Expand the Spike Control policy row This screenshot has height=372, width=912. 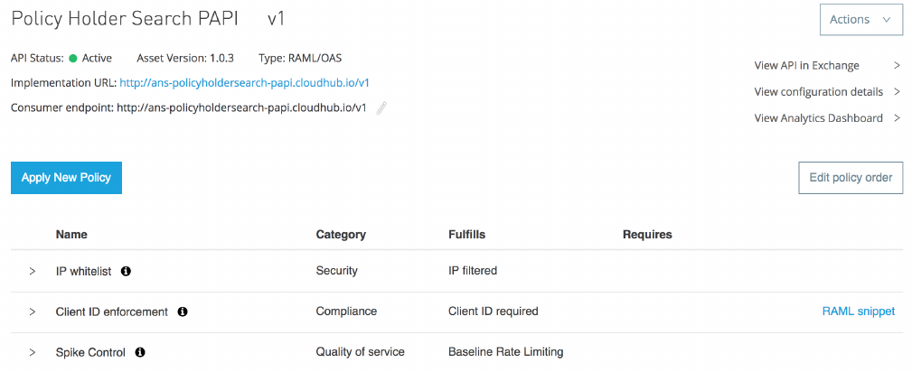(x=32, y=352)
